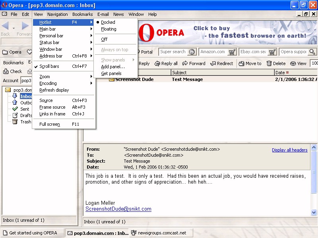Click the Forward message icon
The width and height of the screenshot is (318, 238).
coord(185,63)
